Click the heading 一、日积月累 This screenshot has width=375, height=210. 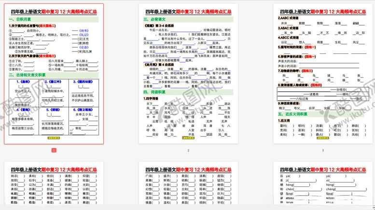pos(20,19)
